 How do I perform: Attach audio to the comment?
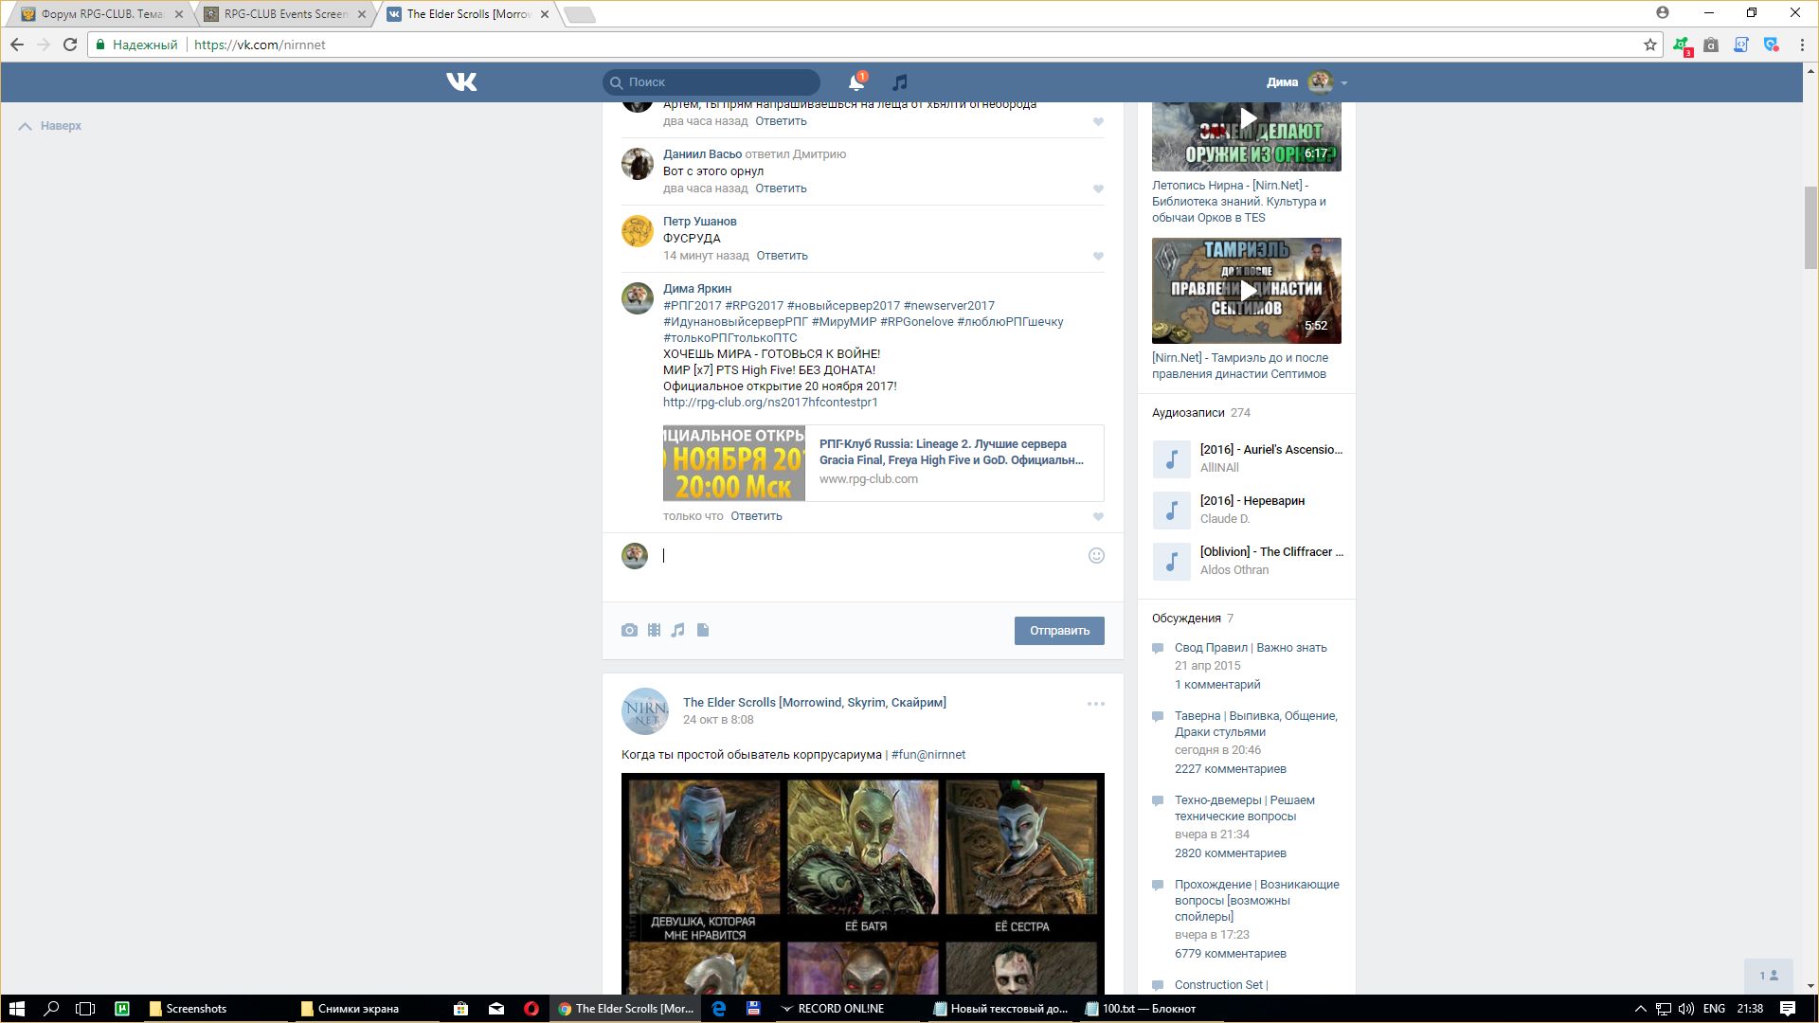(677, 630)
